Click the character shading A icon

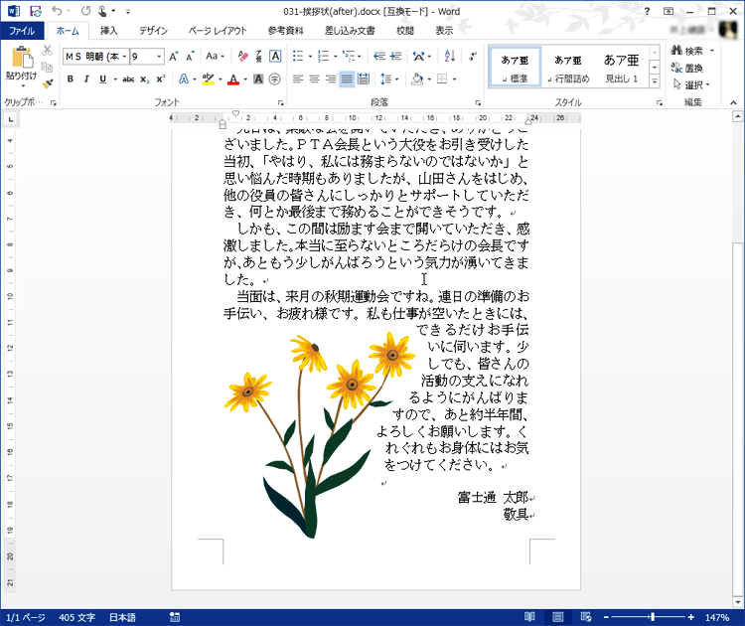(258, 78)
